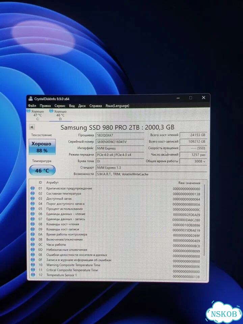Click the Samsung SSD 980 PRO 2TB title

pos(117,127)
